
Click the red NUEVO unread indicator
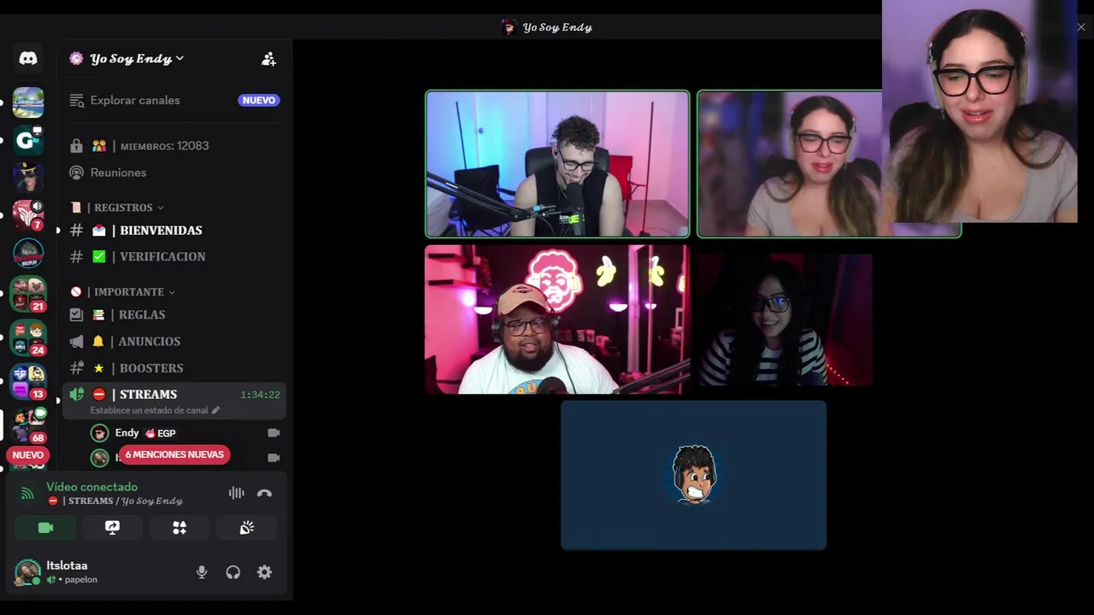click(27, 454)
